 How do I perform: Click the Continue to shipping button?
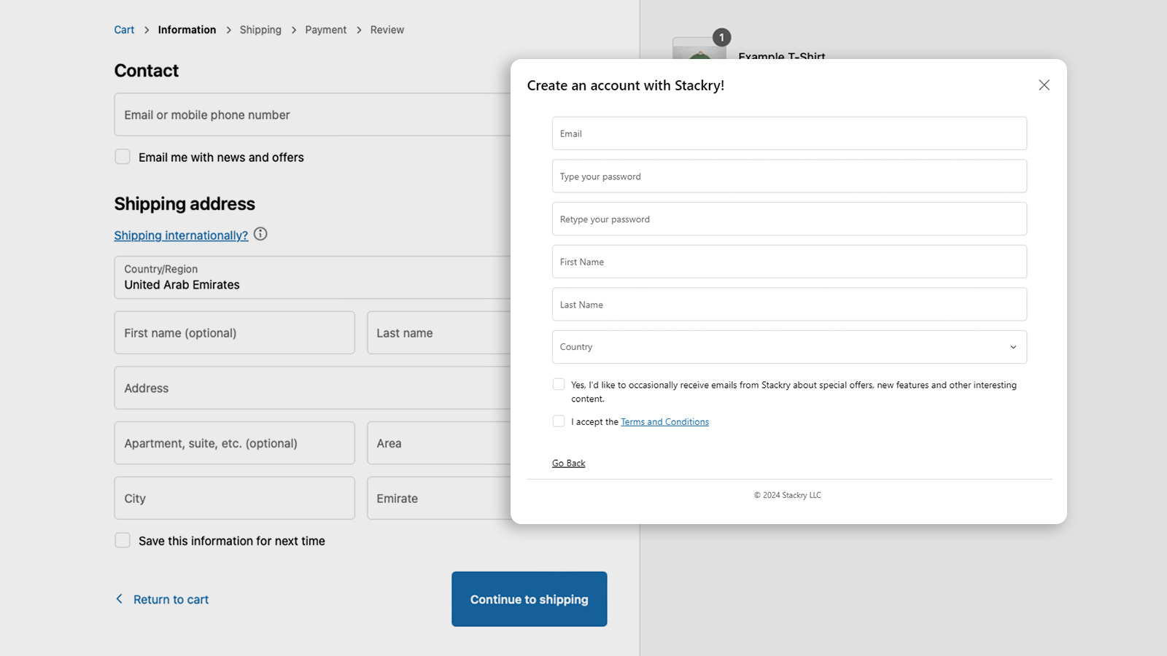tap(530, 599)
